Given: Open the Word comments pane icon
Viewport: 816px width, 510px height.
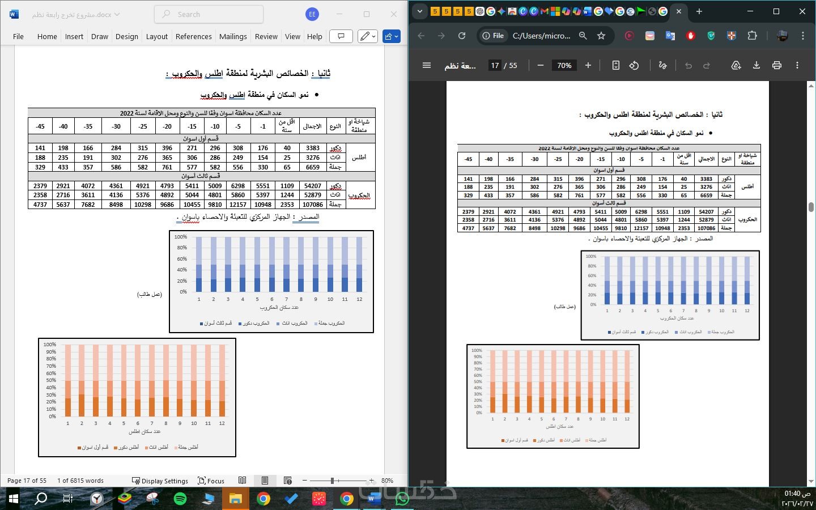Looking at the screenshot, I should pyautogui.click(x=341, y=36).
